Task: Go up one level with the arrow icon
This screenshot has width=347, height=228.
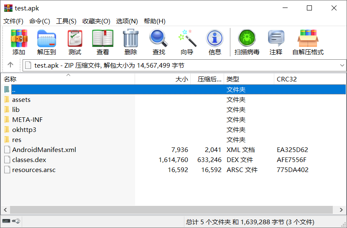Action: (10, 65)
